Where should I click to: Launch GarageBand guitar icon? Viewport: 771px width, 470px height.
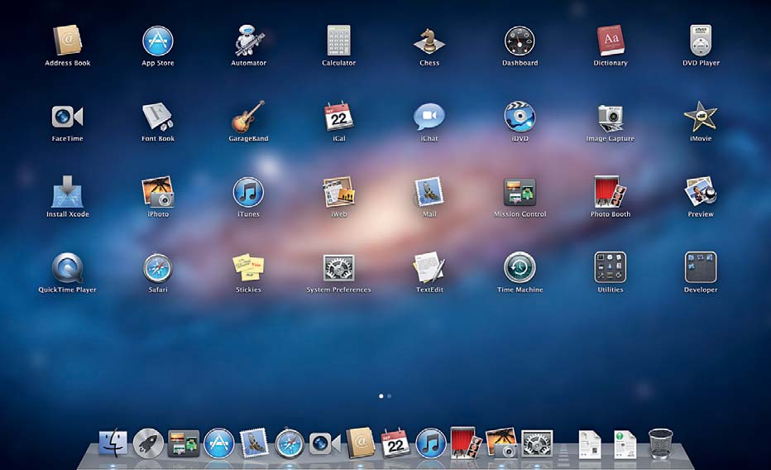click(x=248, y=117)
